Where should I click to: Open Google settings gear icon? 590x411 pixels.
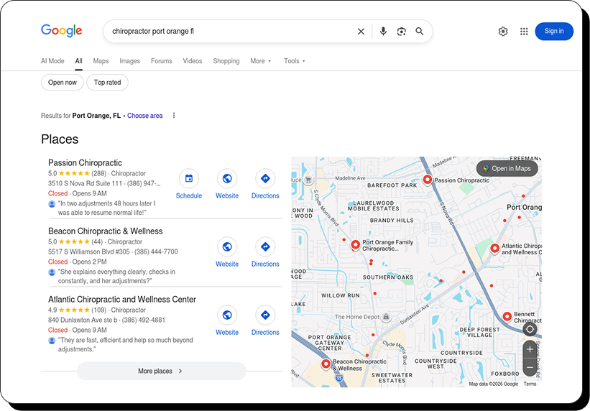coord(503,31)
